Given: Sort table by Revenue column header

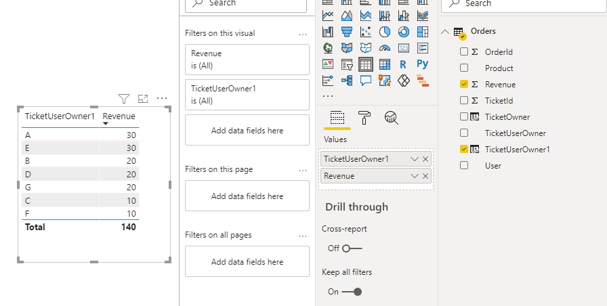Looking at the screenshot, I should click(119, 116).
